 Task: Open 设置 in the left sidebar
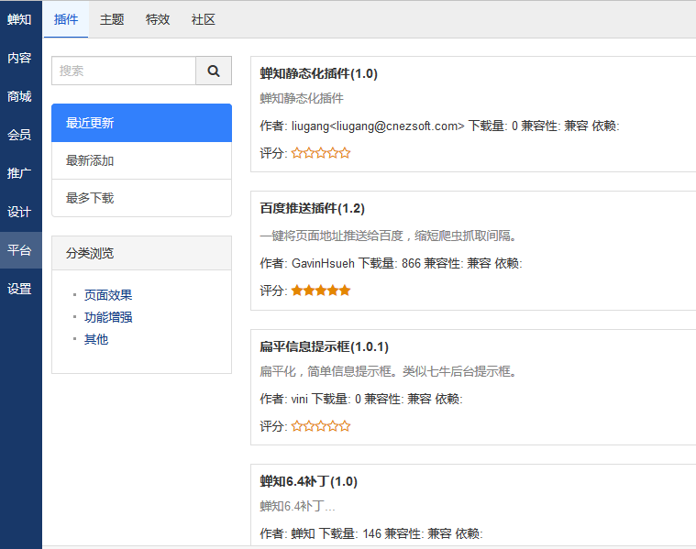pos(20,289)
